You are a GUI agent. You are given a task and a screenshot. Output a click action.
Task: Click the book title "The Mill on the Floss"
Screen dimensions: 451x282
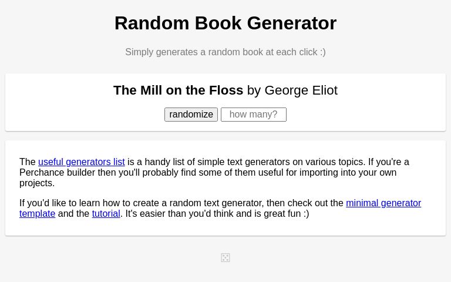[x=178, y=90]
